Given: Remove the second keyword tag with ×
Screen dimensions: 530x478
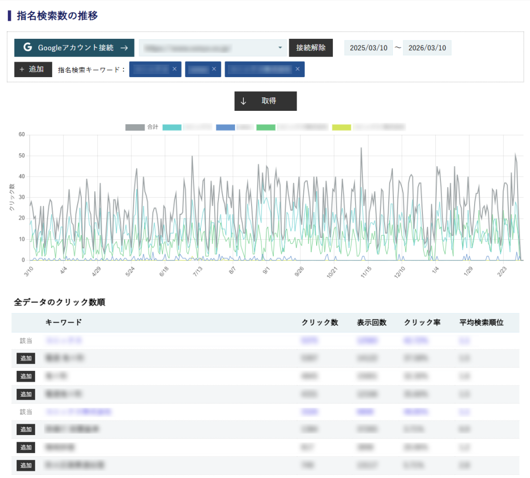Looking at the screenshot, I should tap(214, 69).
